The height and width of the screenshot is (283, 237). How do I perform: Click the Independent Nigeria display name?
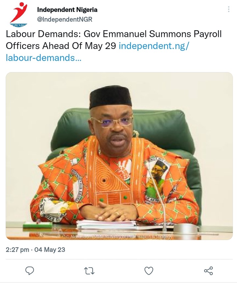point(67,10)
